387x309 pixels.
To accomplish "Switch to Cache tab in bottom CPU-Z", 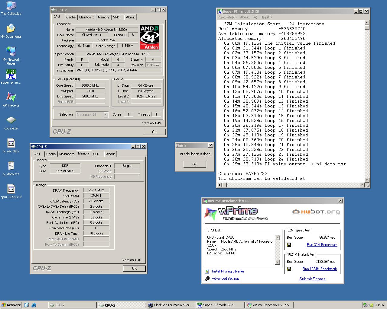I will 51,154.
